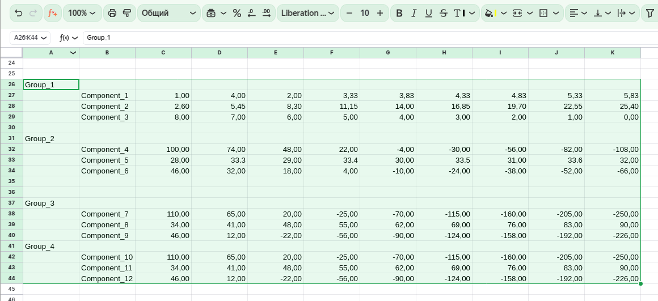Click the AI formula assistant icon
This screenshot has width=658, height=301.
[x=52, y=13]
